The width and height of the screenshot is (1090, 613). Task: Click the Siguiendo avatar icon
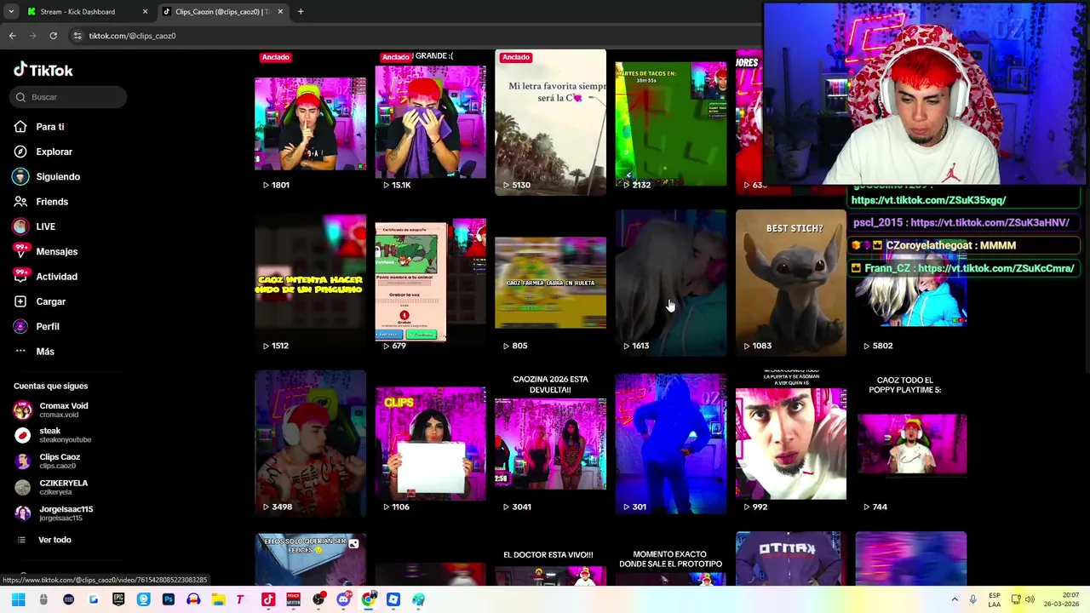coord(20,176)
